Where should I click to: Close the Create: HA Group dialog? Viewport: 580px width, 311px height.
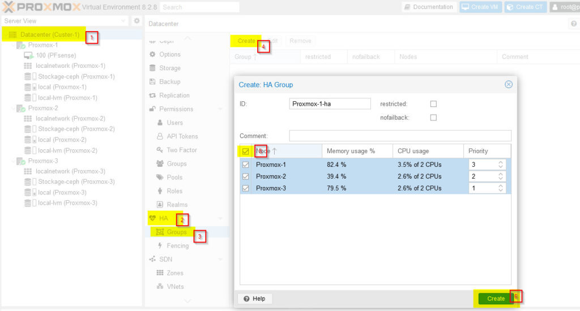[509, 85]
